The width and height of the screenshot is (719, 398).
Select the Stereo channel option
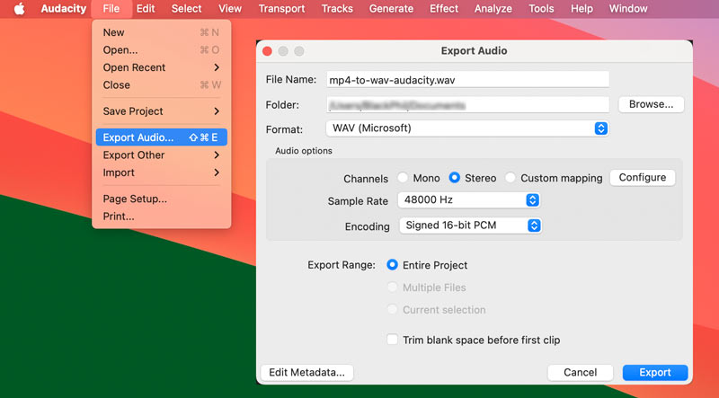point(455,178)
